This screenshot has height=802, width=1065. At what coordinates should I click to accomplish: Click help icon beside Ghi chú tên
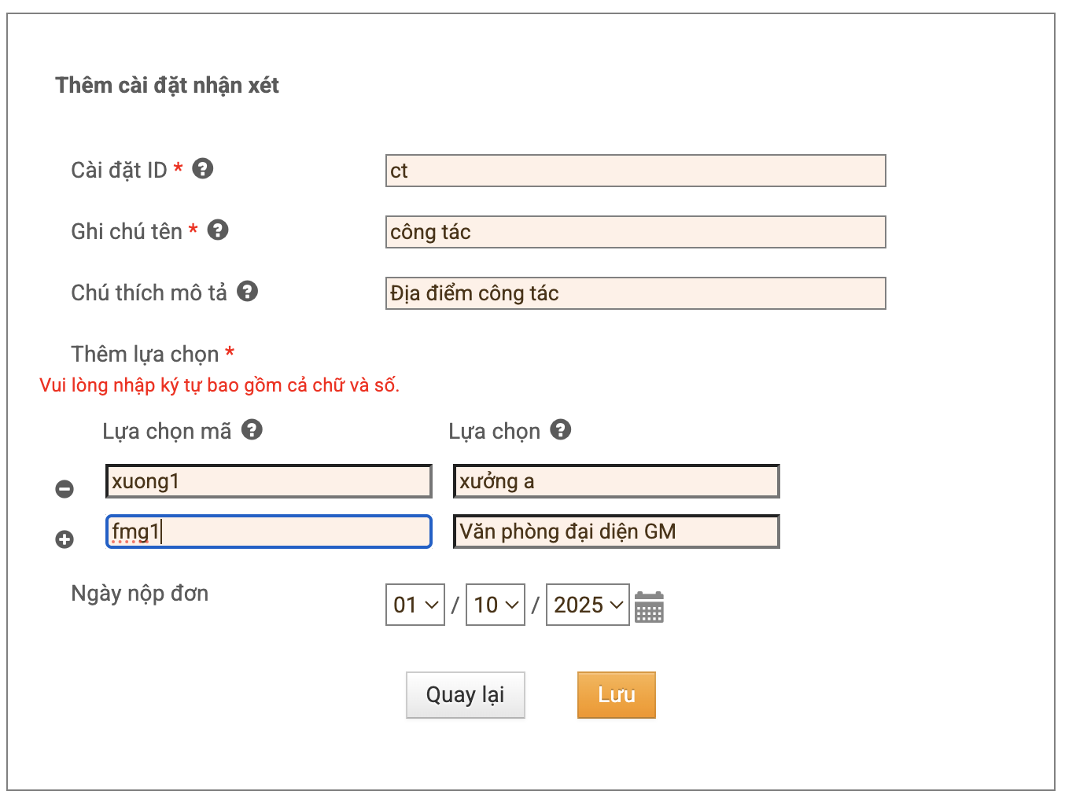coord(218,230)
